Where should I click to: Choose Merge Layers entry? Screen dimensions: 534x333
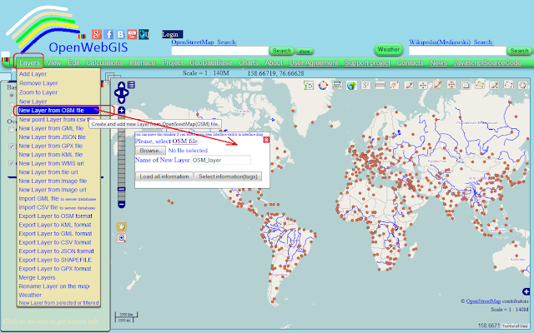[x=37, y=277]
